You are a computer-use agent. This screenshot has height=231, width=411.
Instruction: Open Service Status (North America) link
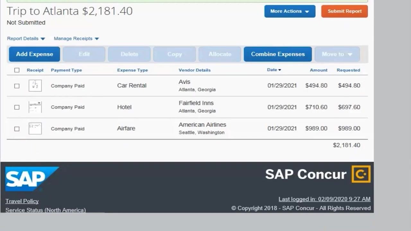(x=46, y=210)
